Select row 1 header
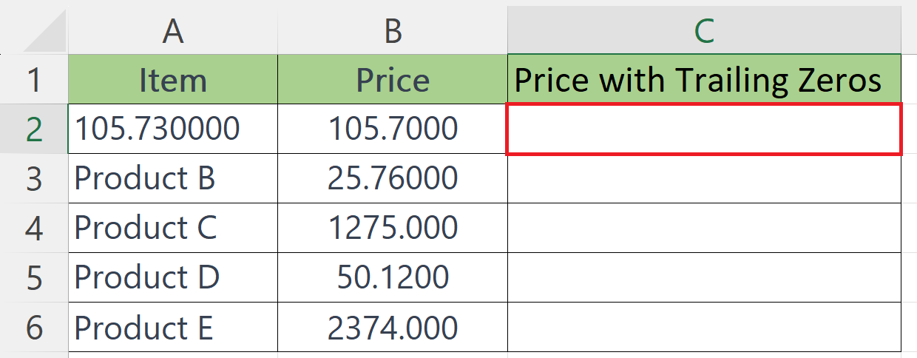This screenshot has height=358, width=917. [x=34, y=79]
